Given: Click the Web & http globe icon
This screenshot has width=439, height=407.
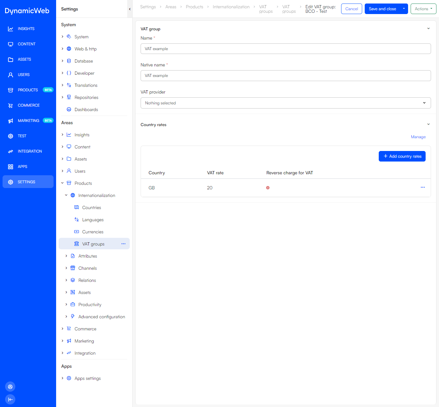Looking at the screenshot, I should [69, 49].
